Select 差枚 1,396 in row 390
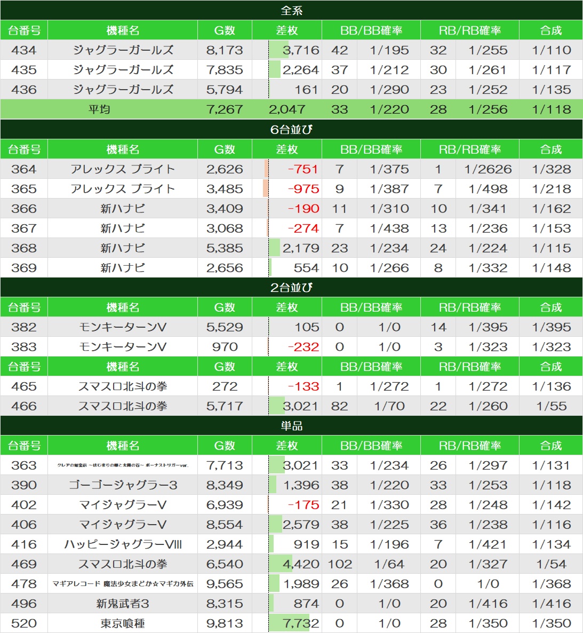 [x=301, y=485]
